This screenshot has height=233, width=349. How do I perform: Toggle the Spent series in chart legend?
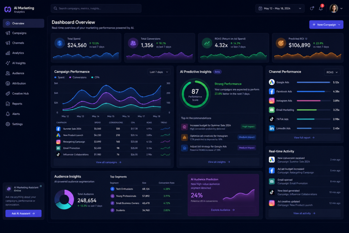(x=59, y=77)
